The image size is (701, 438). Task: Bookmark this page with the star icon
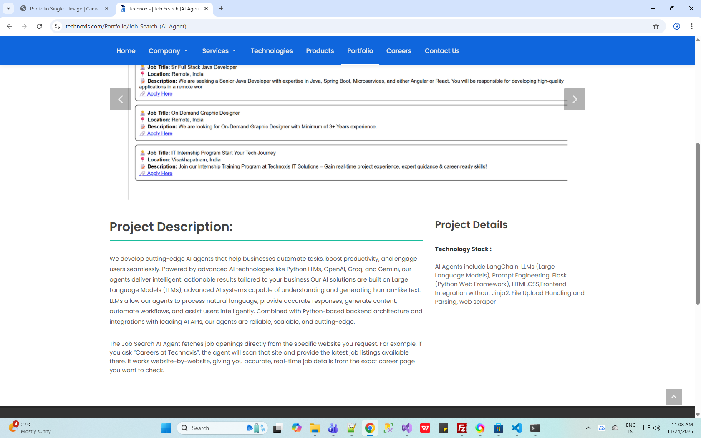[656, 26]
